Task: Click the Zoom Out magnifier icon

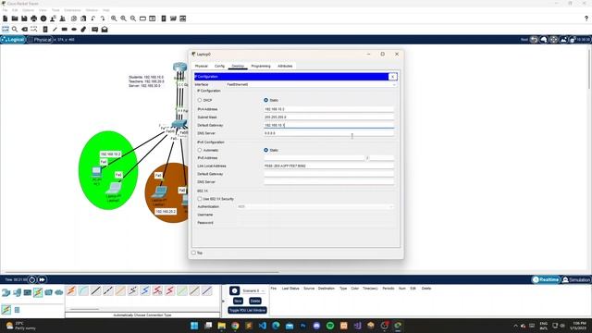Action: pos(133,18)
